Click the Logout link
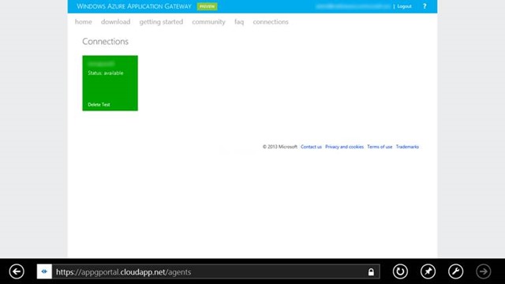Screen dimensions: 505x284 tap(404, 6)
